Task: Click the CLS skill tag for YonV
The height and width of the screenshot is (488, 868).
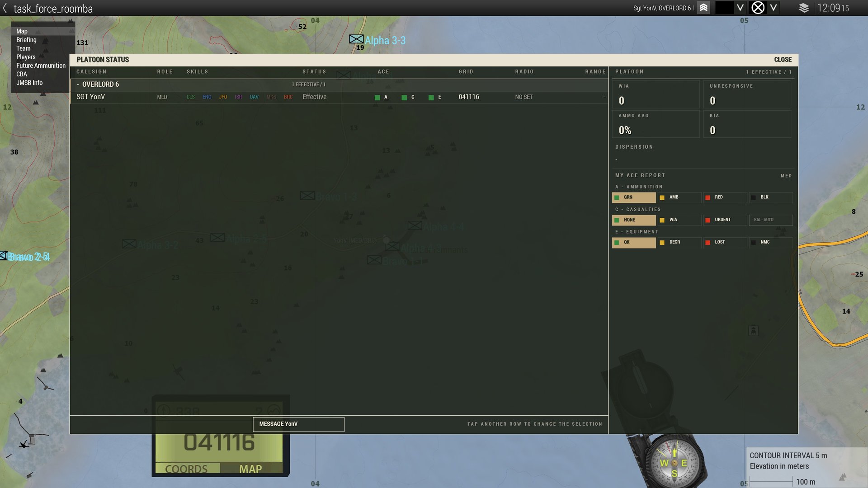Action: point(190,97)
